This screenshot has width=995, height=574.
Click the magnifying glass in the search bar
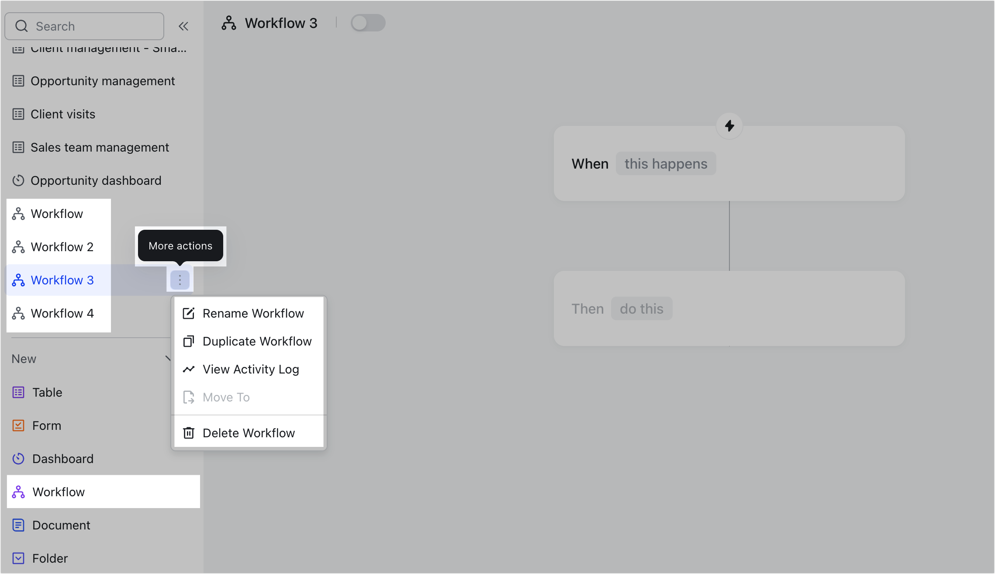coord(21,26)
